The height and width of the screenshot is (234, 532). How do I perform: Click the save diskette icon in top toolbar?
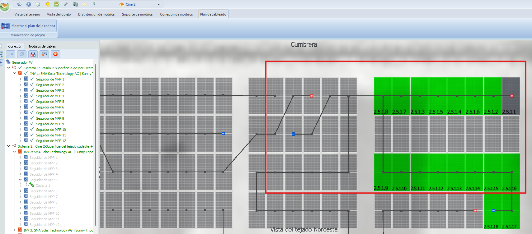pyautogui.click(x=19, y=4)
